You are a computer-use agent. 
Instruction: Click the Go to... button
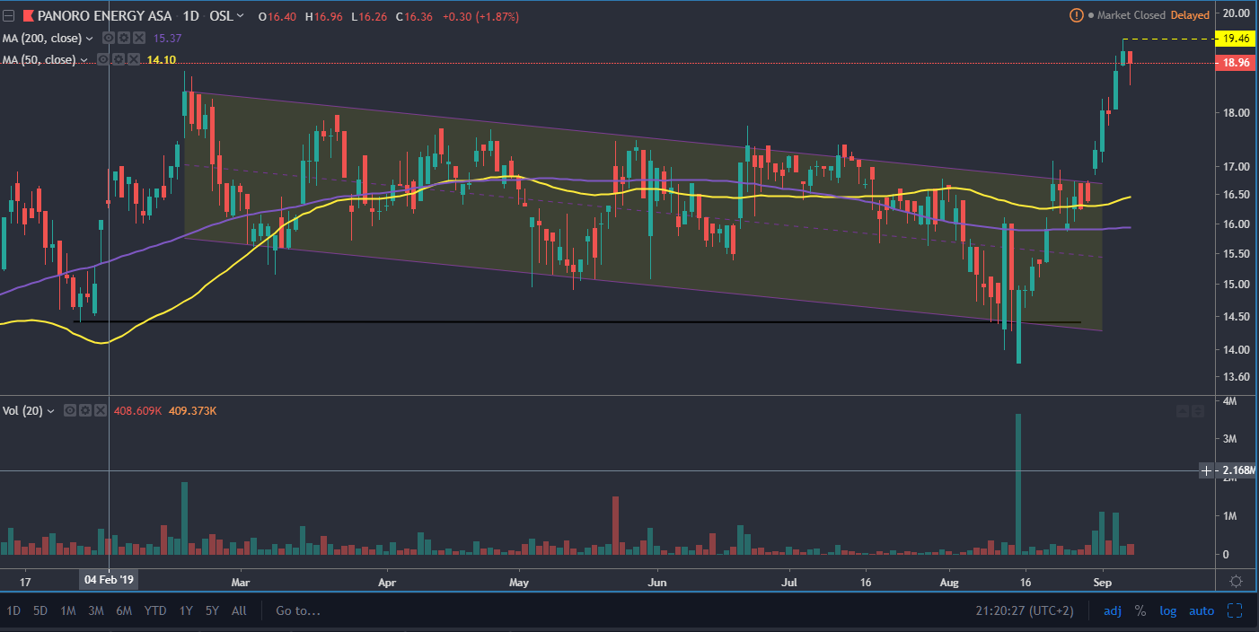pyautogui.click(x=297, y=610)
